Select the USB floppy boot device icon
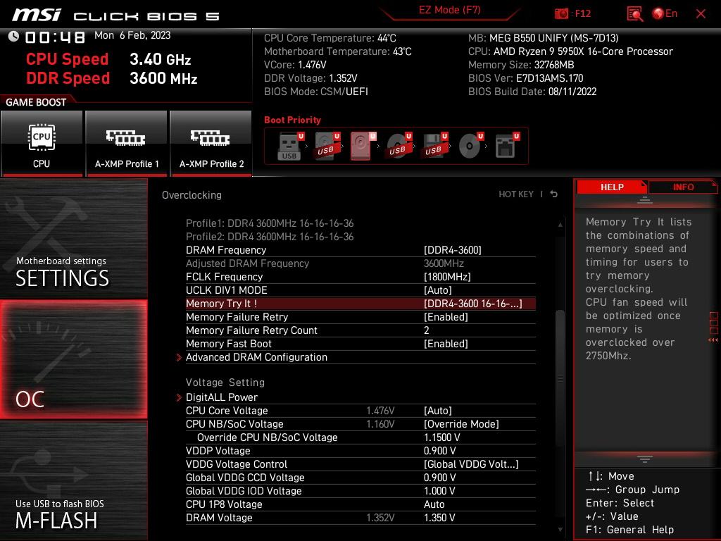The image size is (721, 541). [x=434, y=146]
